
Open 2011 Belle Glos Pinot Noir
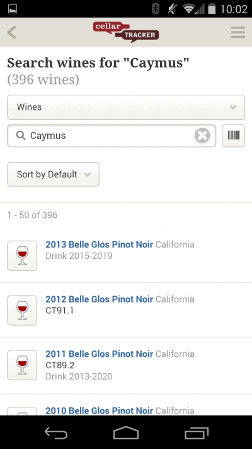pyautogui.click(x=99, y=354)
